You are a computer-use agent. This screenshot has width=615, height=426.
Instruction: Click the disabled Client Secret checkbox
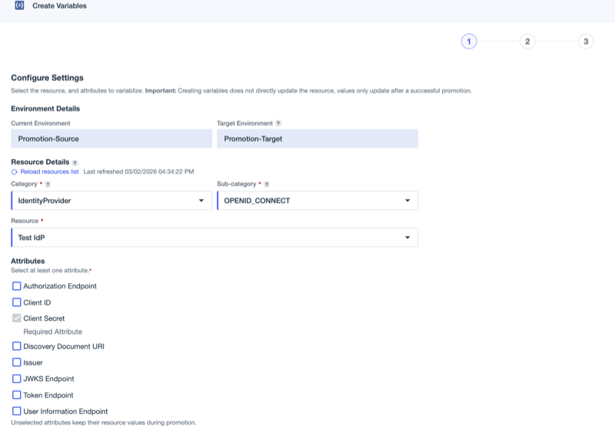coord(16,318)
